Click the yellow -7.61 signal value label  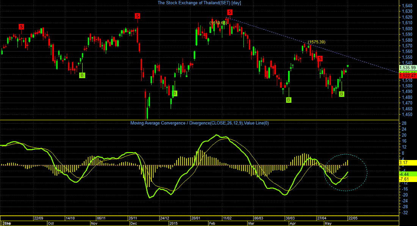click(408, 179)
